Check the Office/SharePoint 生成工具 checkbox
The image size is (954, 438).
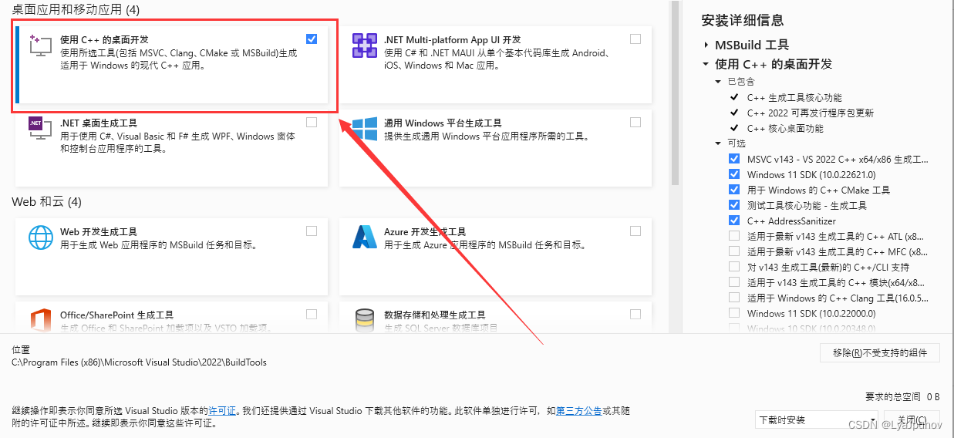[x=312, y=314]
